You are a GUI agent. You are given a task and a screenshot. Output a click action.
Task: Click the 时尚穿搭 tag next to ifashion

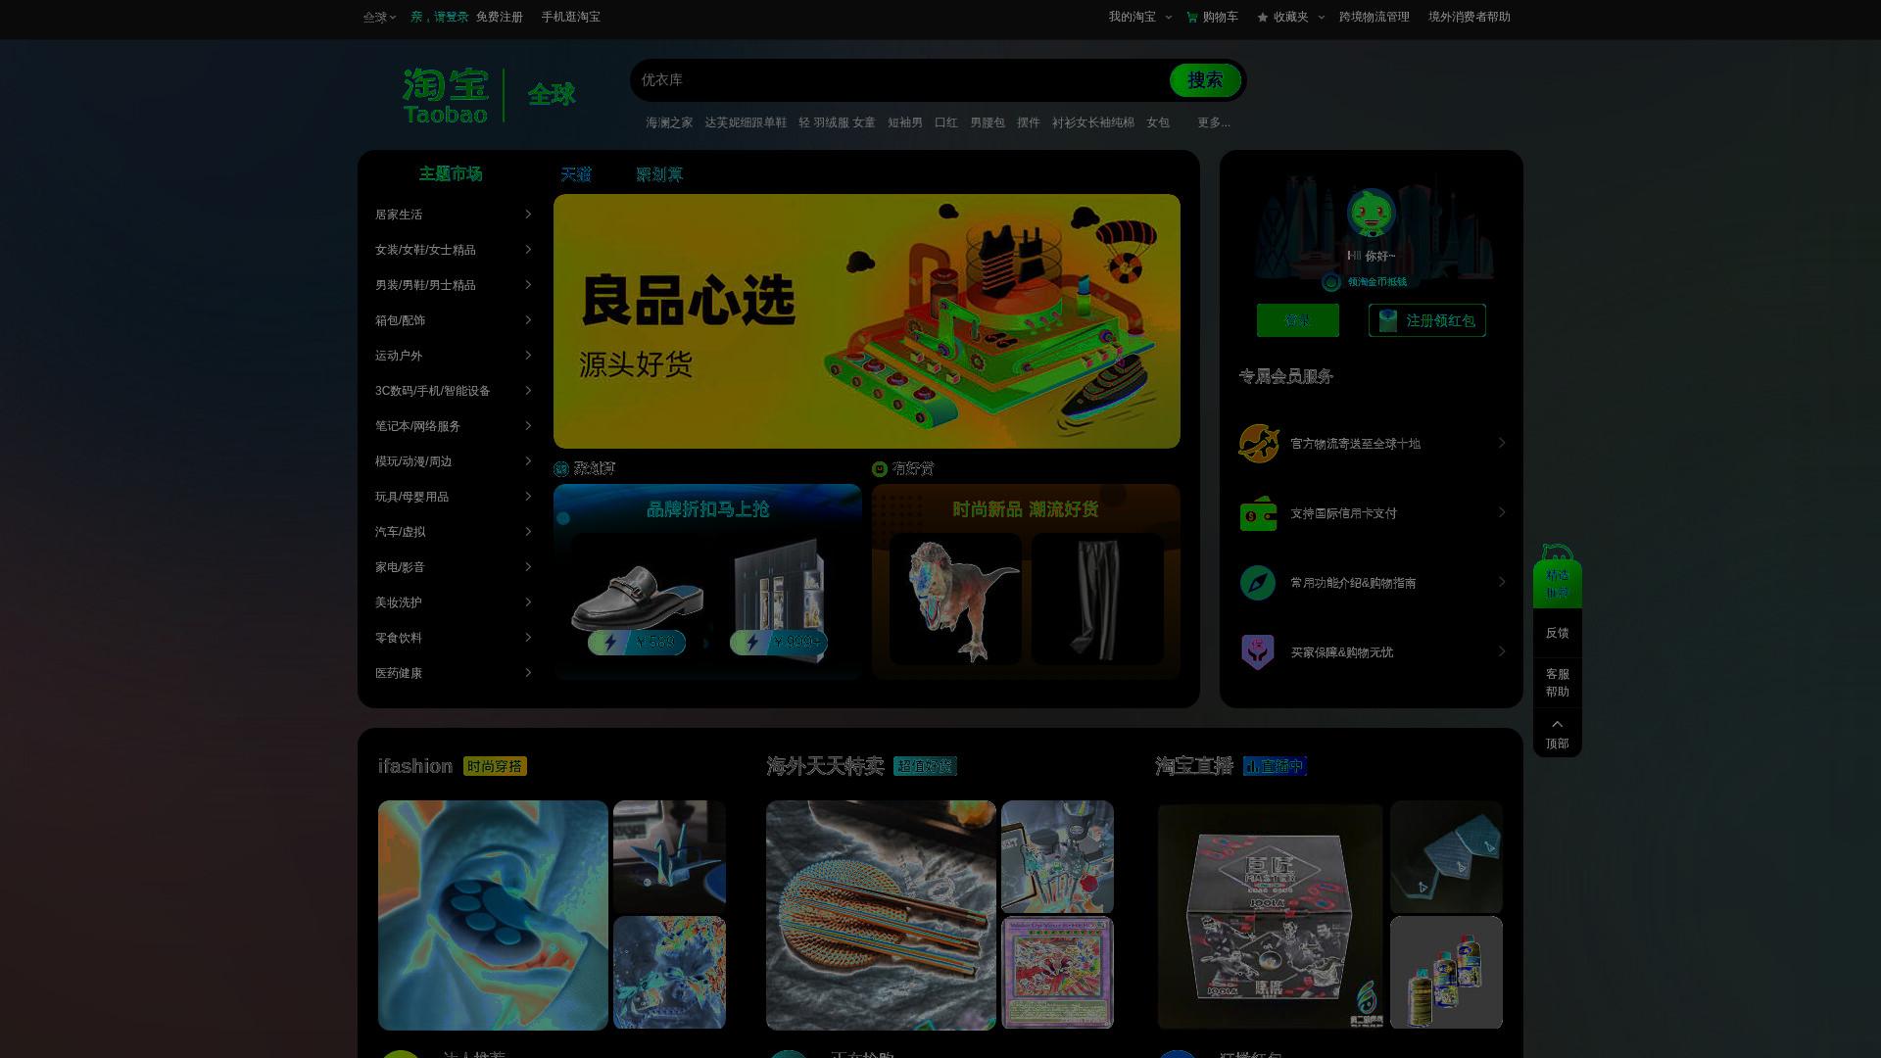pyautogui.click(x=495, y=766)
